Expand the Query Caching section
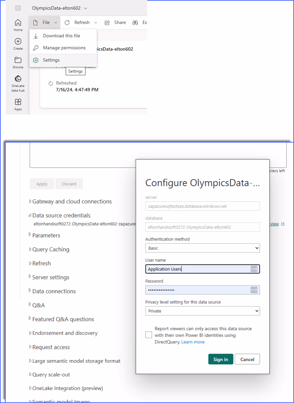The image size is (294, 403). 51,249
